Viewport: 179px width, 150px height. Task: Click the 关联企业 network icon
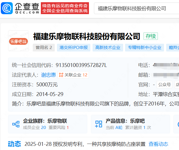tap(61, 75)
